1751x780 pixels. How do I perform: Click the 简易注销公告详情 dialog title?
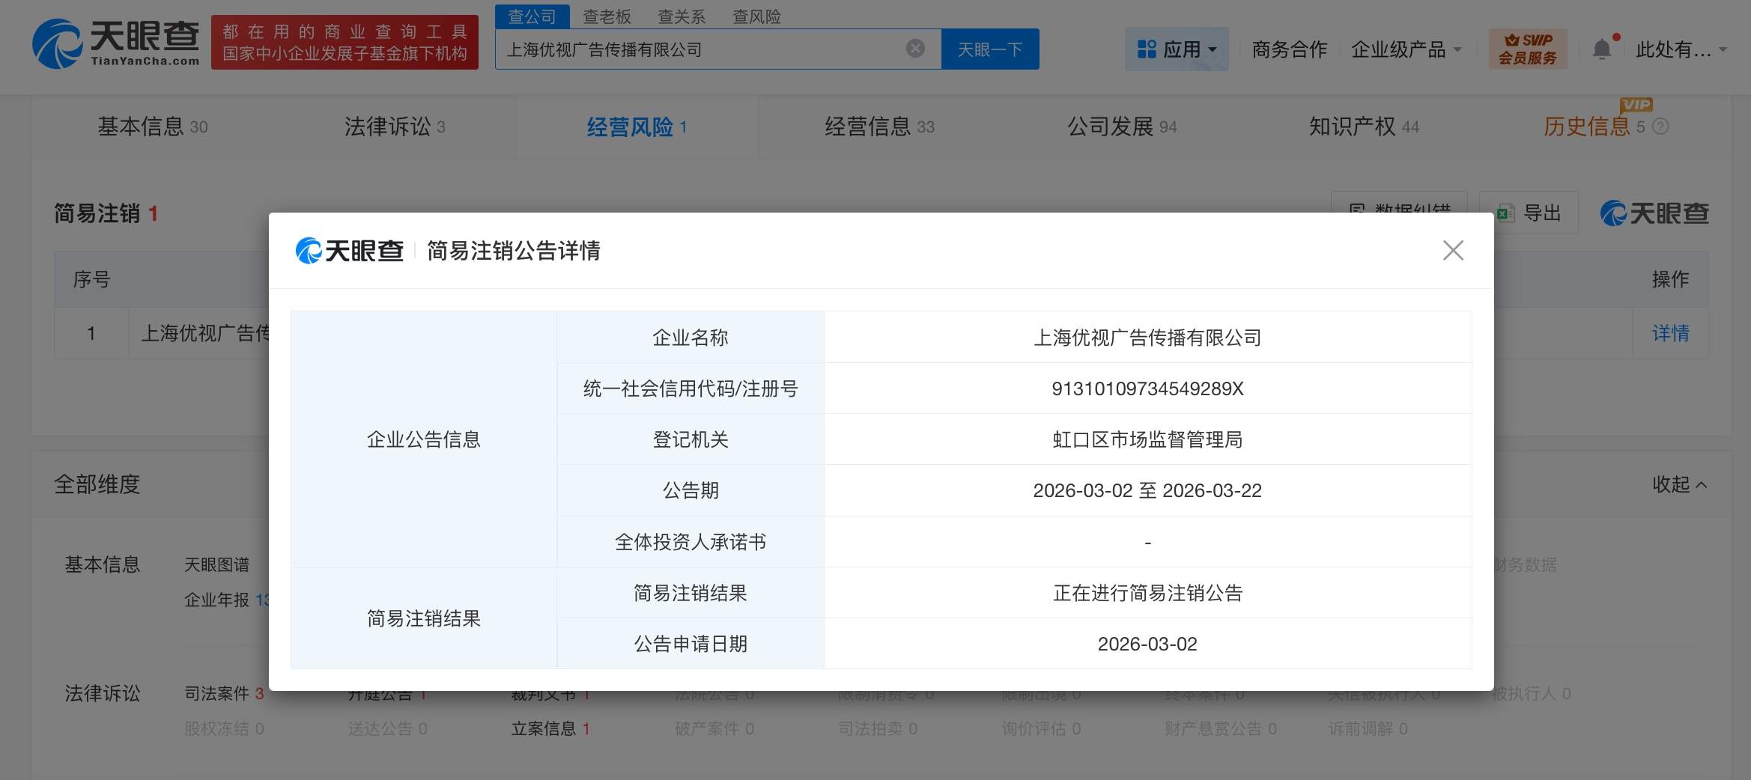pos(514,251)
